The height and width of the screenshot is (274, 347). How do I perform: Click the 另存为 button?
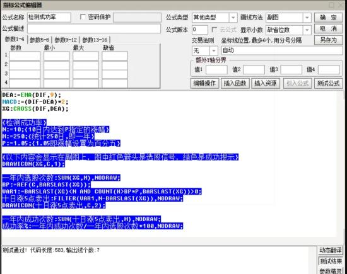pyautogui.click(x=328, y=40)
